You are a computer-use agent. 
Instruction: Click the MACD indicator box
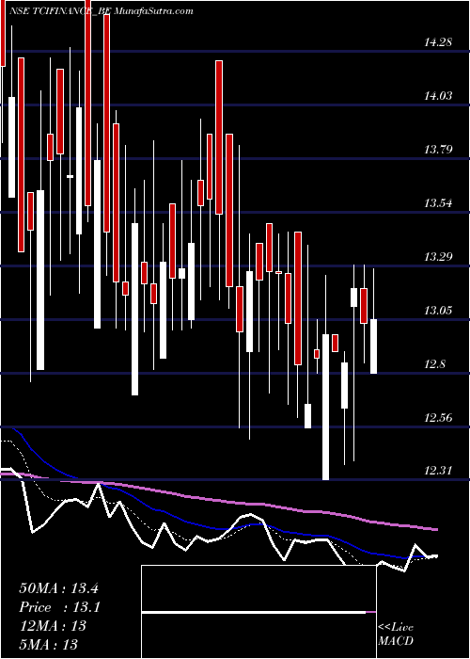[258, 612]
